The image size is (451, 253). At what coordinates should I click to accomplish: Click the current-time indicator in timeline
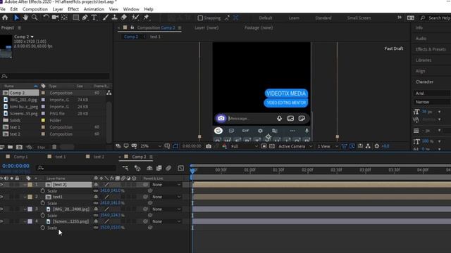[192, 171]
